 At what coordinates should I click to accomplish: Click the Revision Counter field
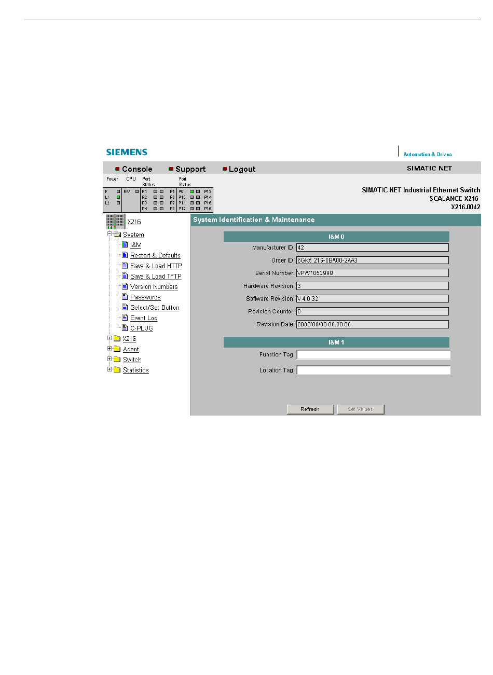373,311
